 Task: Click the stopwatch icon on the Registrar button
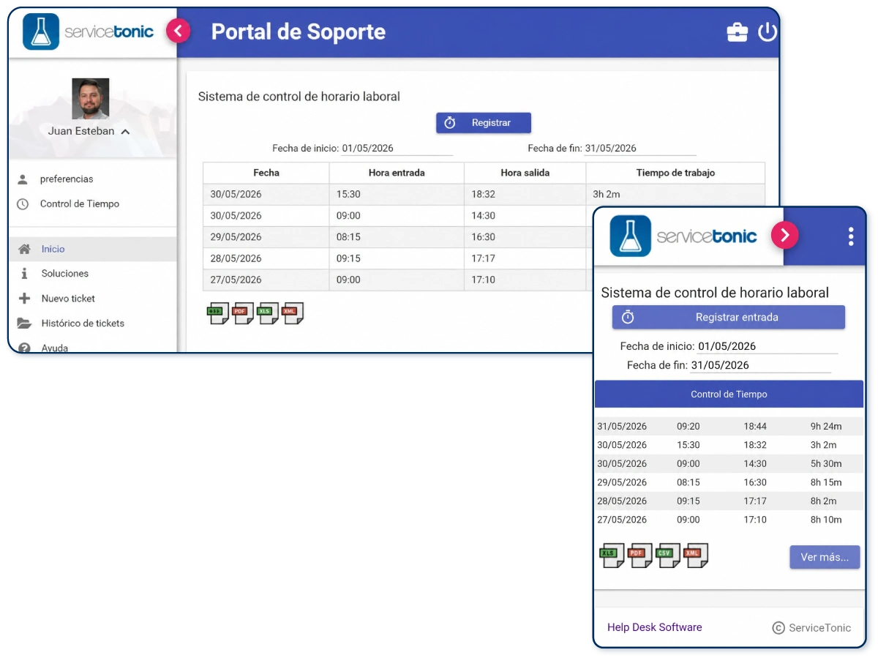click(450, 123)
